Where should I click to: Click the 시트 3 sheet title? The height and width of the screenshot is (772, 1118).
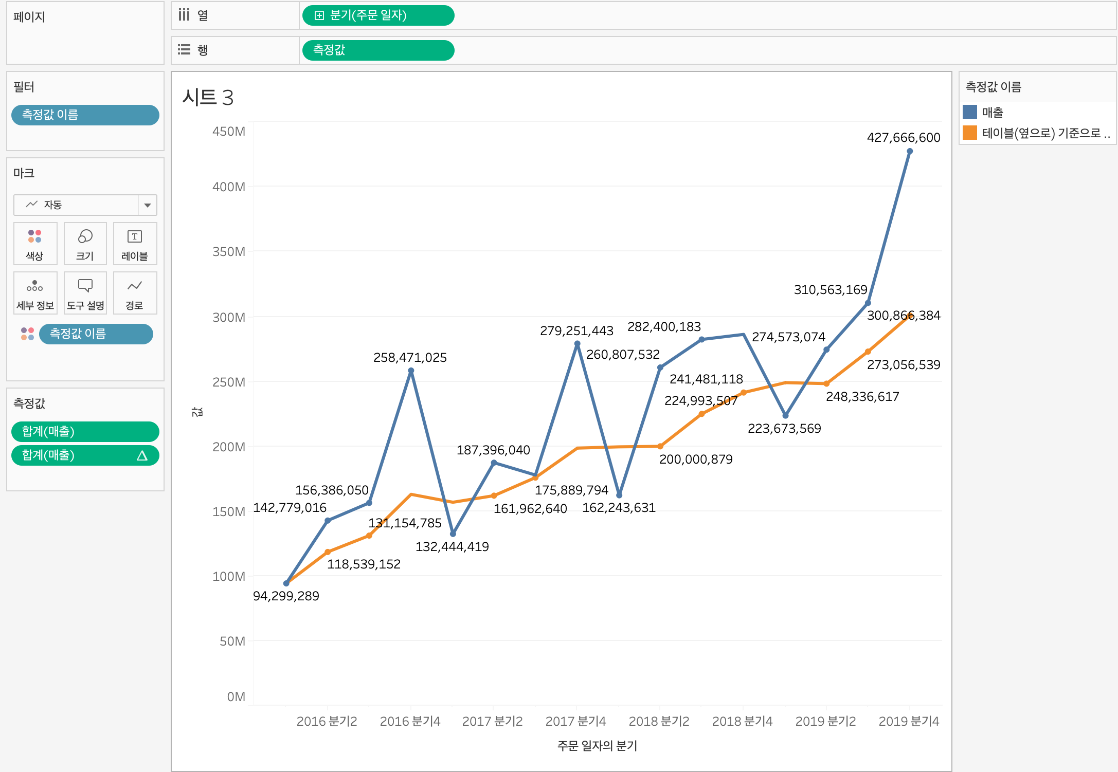pyautogui.click(x=208, y=97)
